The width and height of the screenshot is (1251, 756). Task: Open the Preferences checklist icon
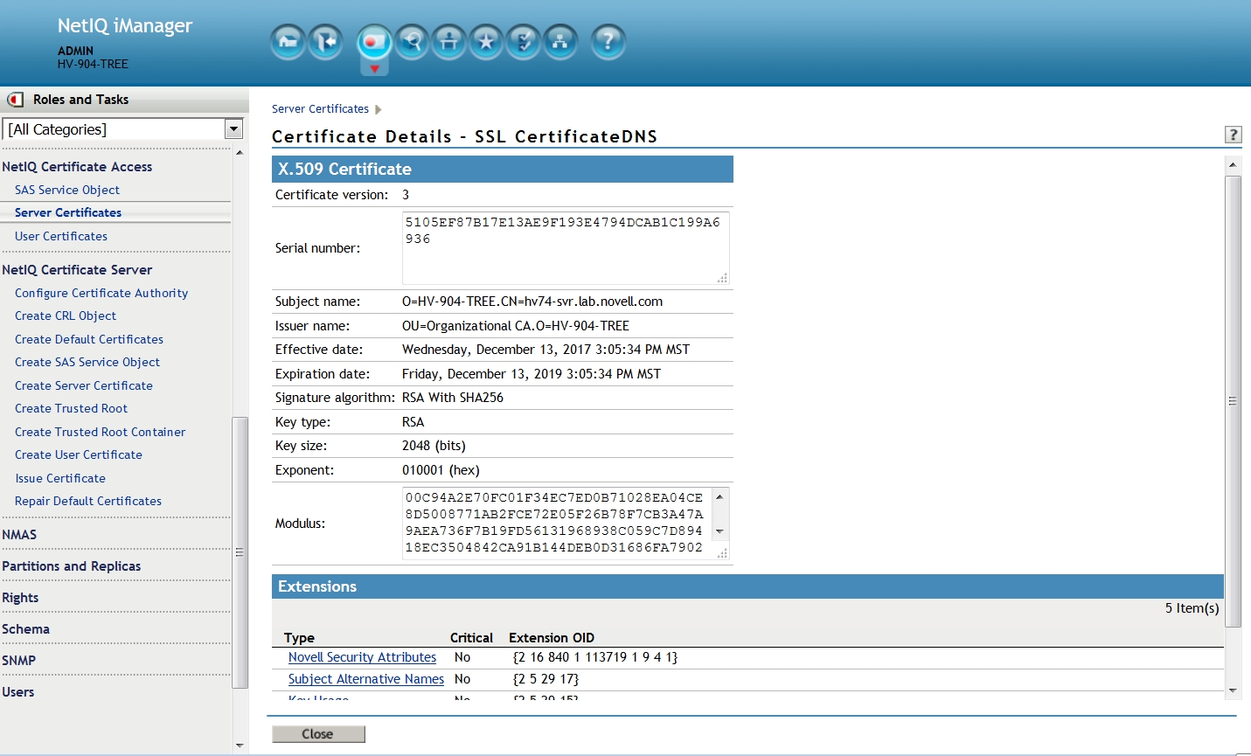523,41
